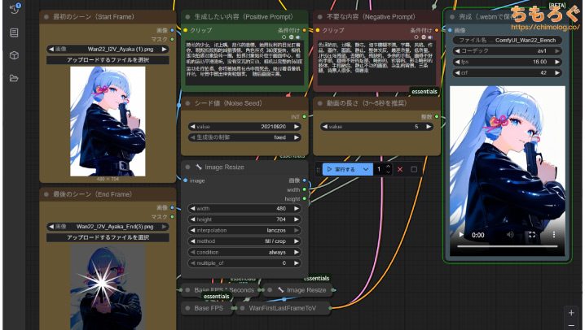
Task: Decrease the seed value 20210920
Action: point(192,127)
